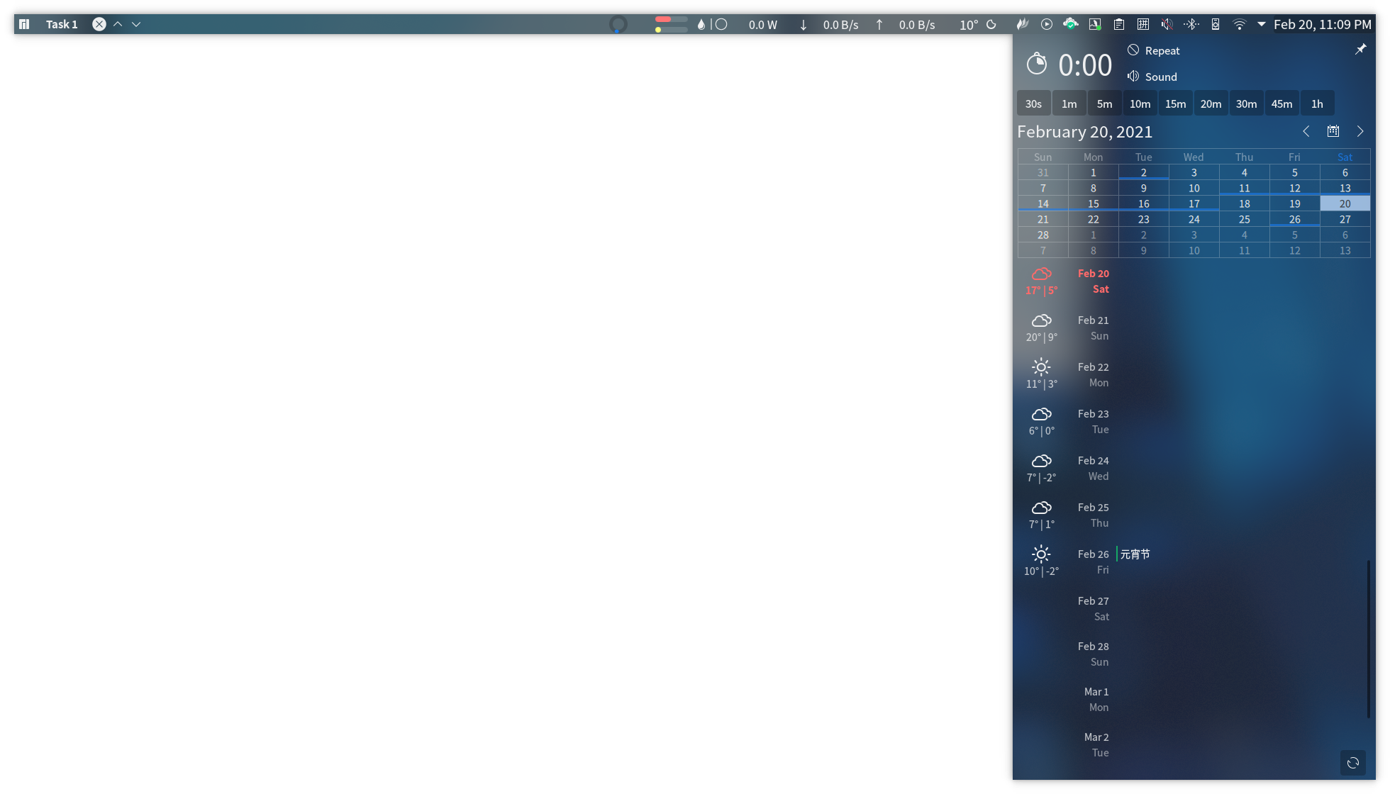Click the media player tray icon
The width and height of the screenshot is (1390, 794).
click(1047, 24)
